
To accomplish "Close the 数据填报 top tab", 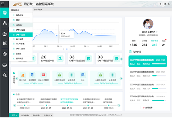I will (x=42, y=10).
